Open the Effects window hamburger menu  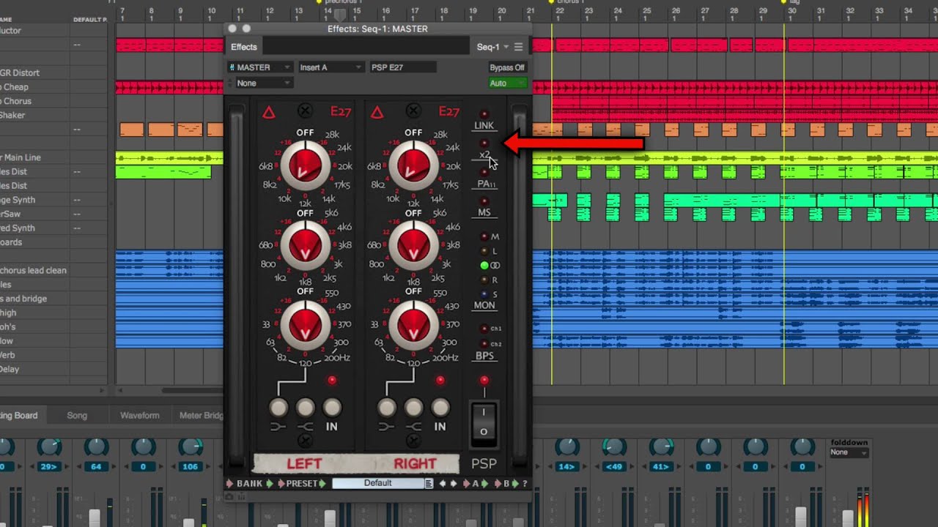click(x=519, y=47)
